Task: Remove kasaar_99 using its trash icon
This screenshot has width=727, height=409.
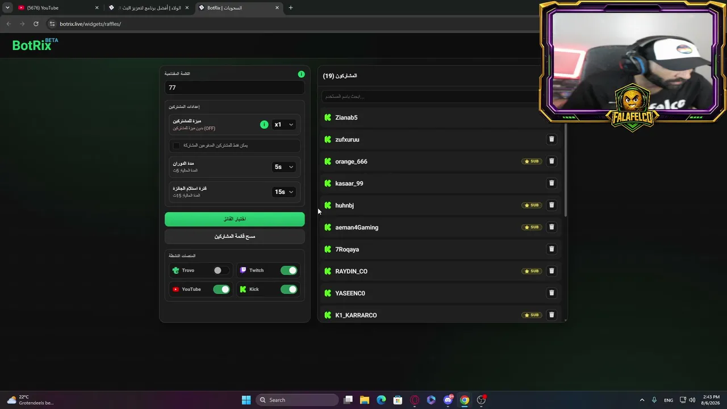Action: pyautogui.click(x=551, y=183)
